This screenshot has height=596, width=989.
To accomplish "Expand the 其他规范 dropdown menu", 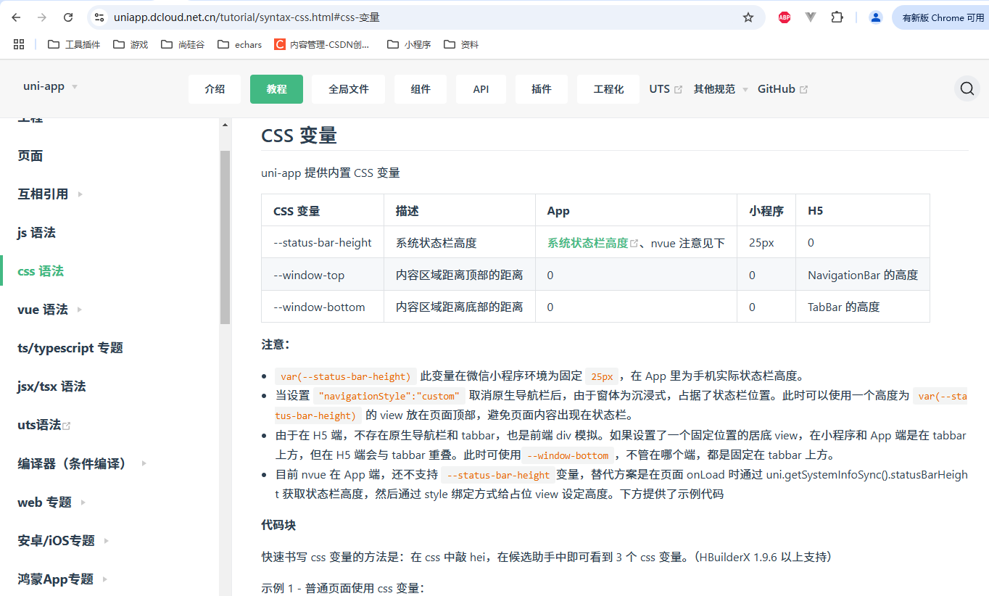I will click(721, 89).
